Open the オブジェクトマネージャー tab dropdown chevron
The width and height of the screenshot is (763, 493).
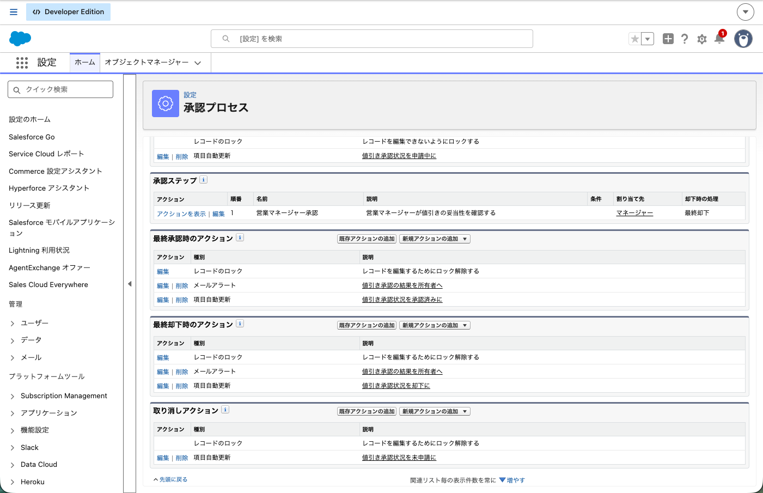[x=198, y=63]
